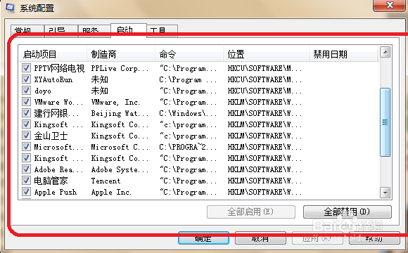Viewport: 408px width, 253px height.
Task: Select the PPLive Corp... manufacturer cell
Action: click(x=120, y=68)
